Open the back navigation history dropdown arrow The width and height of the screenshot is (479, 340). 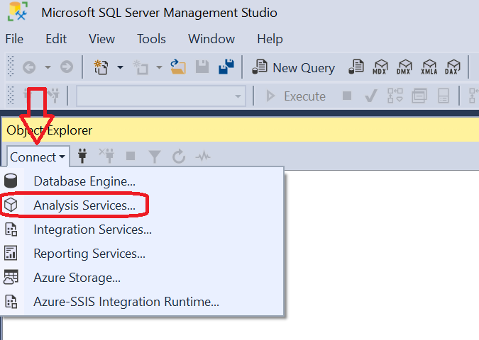[x=48, y=67]
